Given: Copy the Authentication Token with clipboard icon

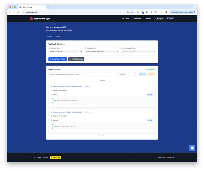Looking at the screenshot, I should pos(154,51).
